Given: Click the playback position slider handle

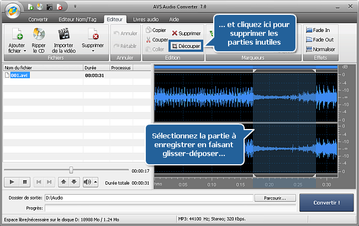Looking at the screenshot, I should pos(71,170).
